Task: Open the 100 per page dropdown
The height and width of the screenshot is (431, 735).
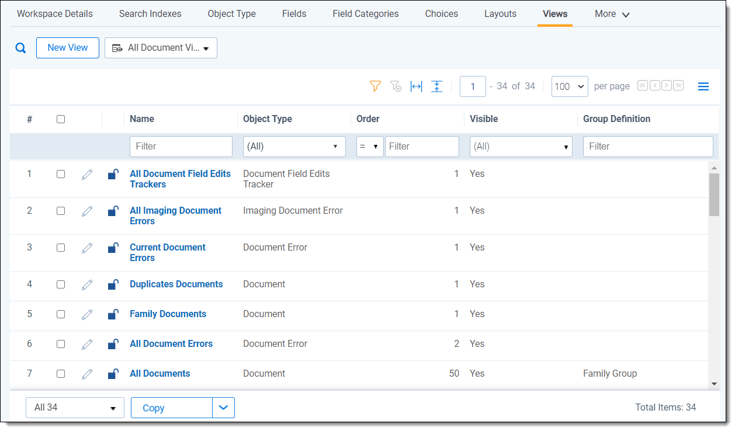Action: click(x=570, y=86)
